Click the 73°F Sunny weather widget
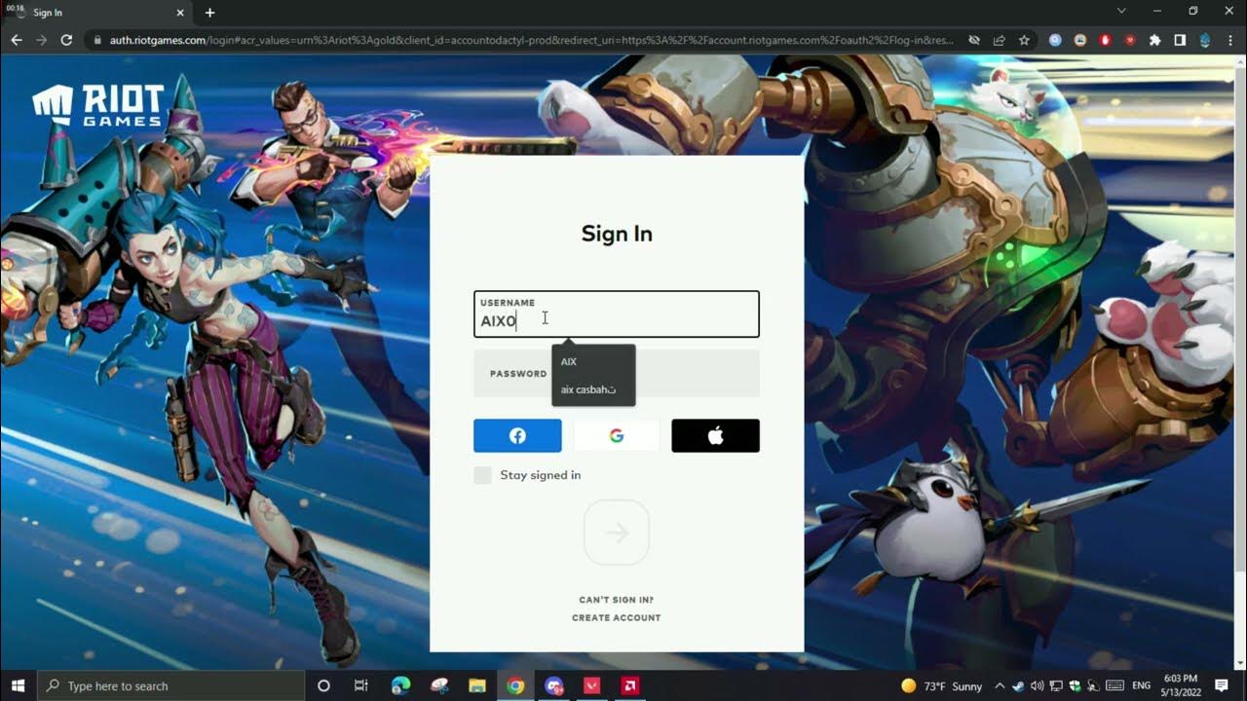Screen dimensions: 1247x701 941,685
